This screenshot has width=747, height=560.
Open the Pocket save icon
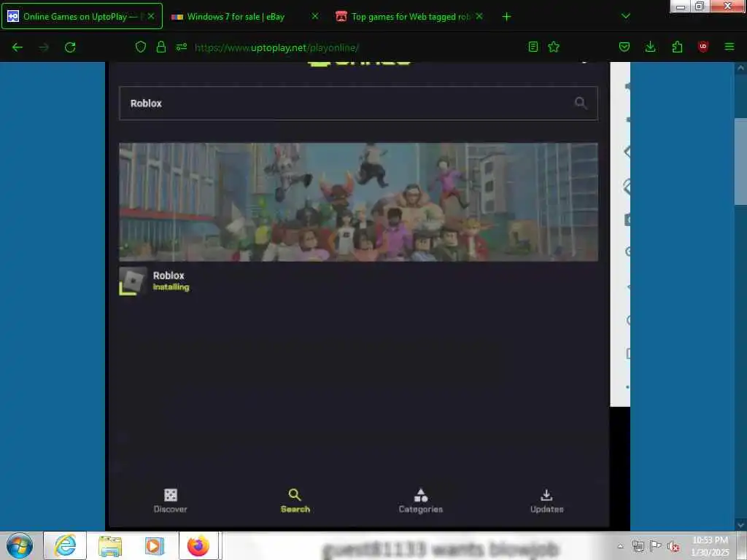624,47
